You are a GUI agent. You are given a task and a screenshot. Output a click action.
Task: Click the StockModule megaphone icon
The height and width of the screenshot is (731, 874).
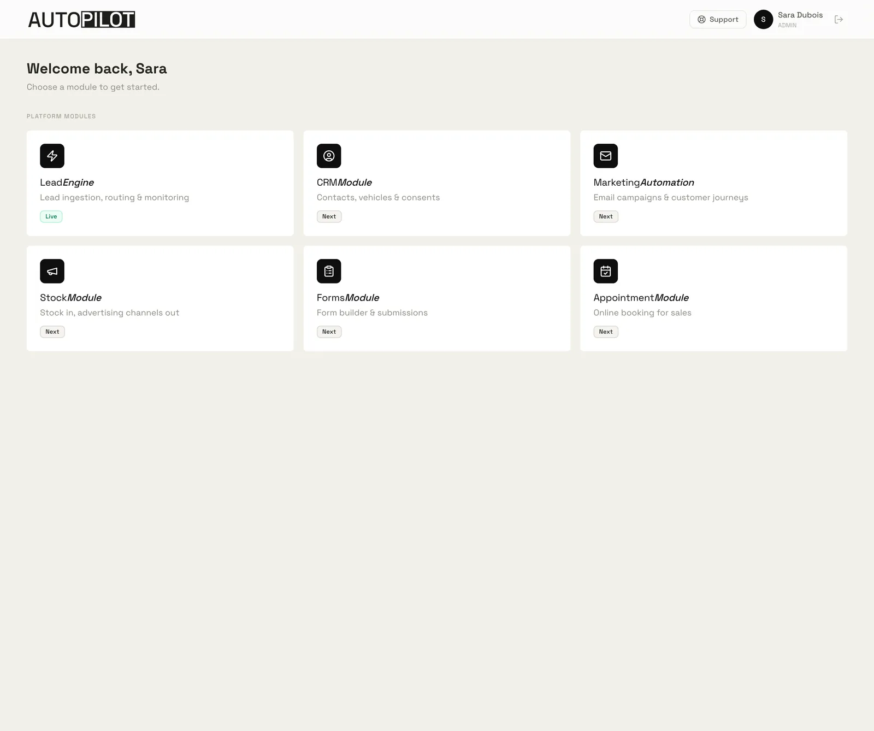[x=52, y=271]
